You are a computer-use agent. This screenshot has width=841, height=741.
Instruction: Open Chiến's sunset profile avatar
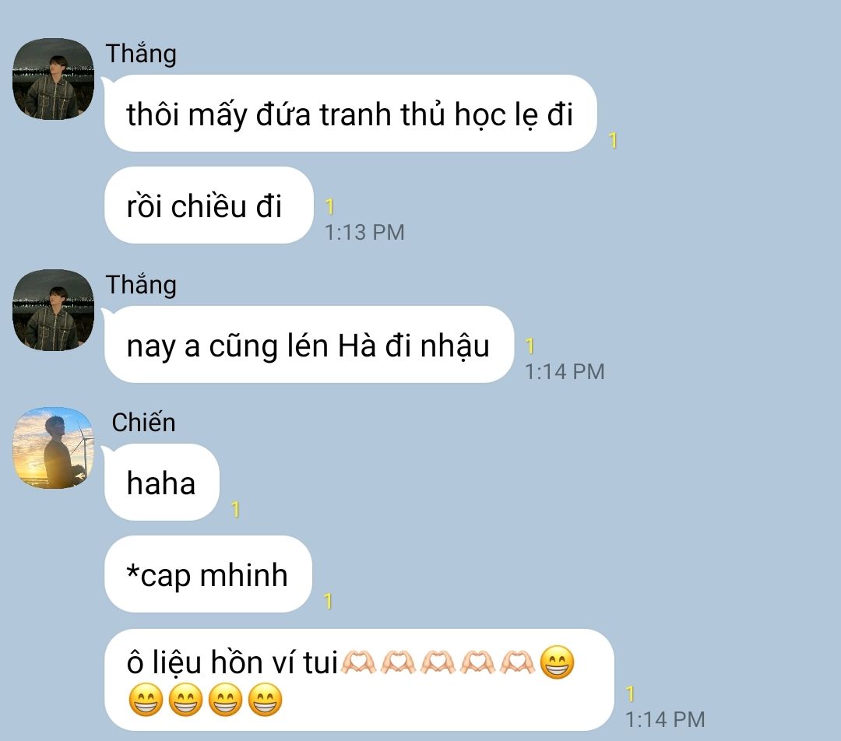pyautogui.click(x=53, y=448)
